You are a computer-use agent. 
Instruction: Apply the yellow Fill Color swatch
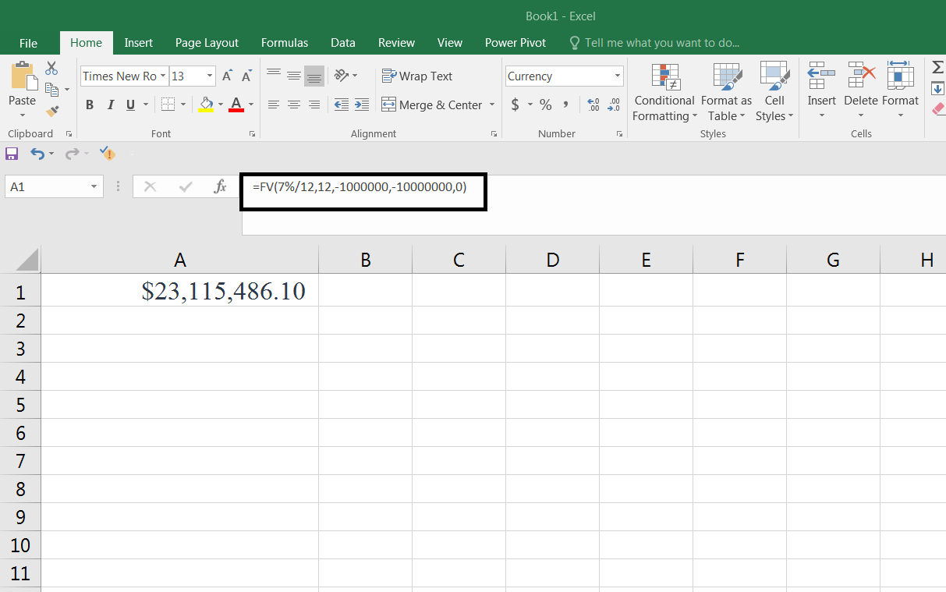pos(206,105)
